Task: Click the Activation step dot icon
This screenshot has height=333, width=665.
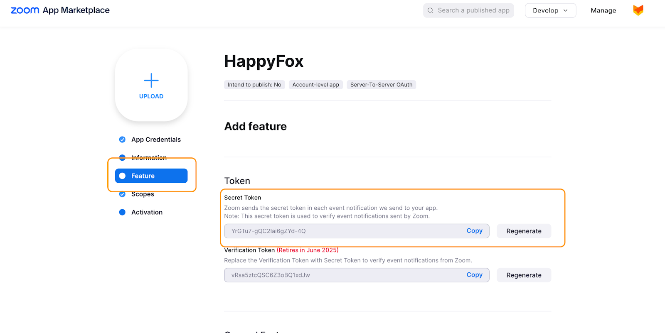Action: tap(122, 212)
